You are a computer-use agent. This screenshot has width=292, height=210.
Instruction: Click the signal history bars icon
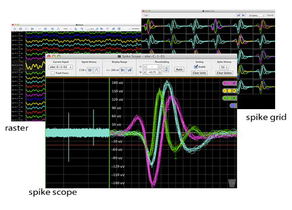point(90,70)
